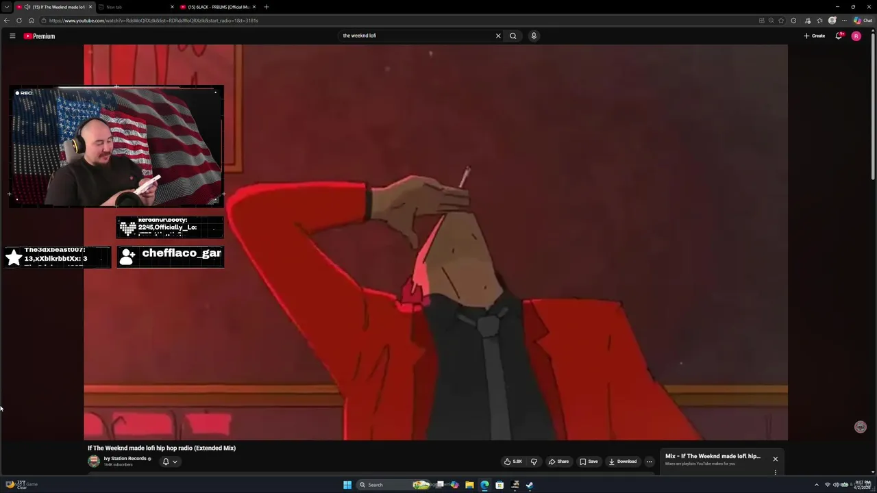Open File Explorer from the taskbar
Image resolution: width=877 pixels, height=493 pixels.
[469, 485]
